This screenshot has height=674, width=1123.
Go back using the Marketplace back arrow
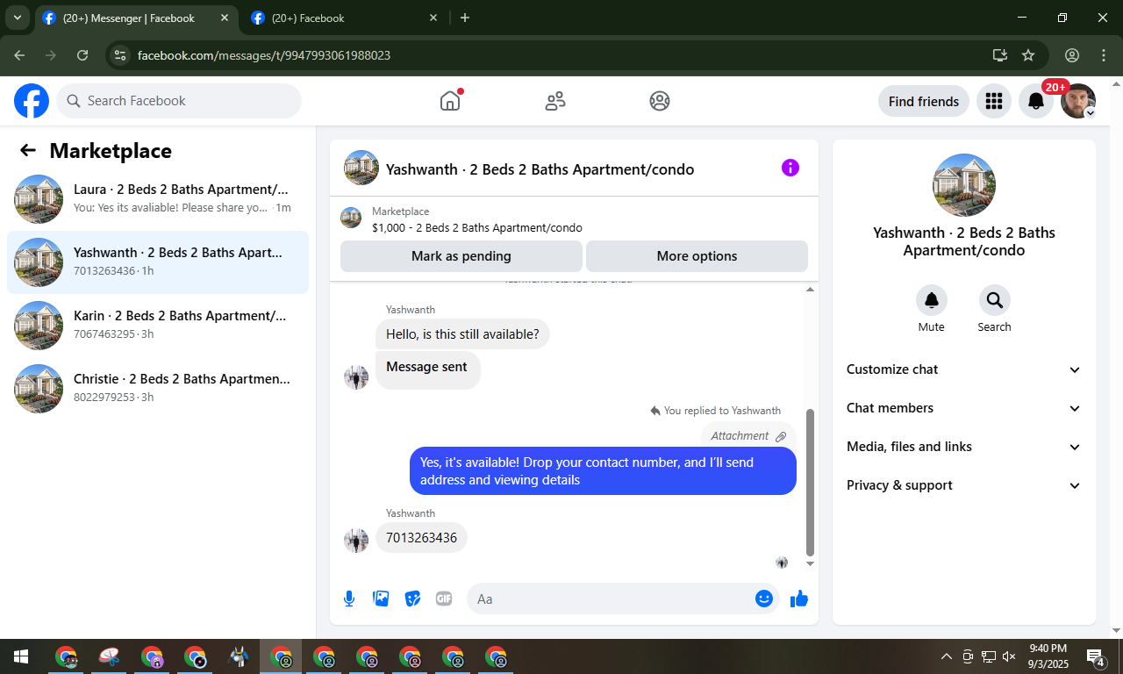pos(28,150)
